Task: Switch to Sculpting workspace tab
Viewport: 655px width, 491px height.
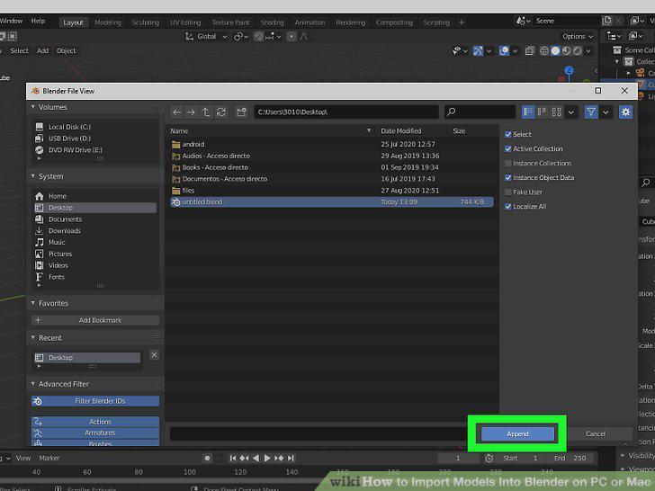Action: click(146, 22)
